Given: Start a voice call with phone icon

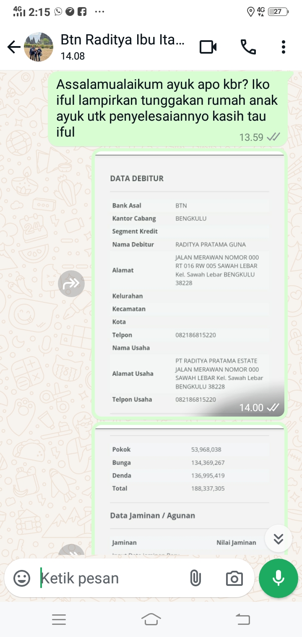Looking at the screenshot, I should coord(248,47).
